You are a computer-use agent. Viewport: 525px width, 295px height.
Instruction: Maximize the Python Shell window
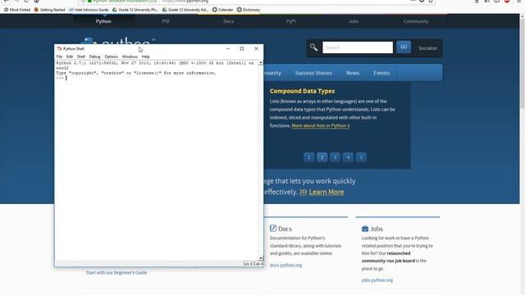(x=242, y=49)
